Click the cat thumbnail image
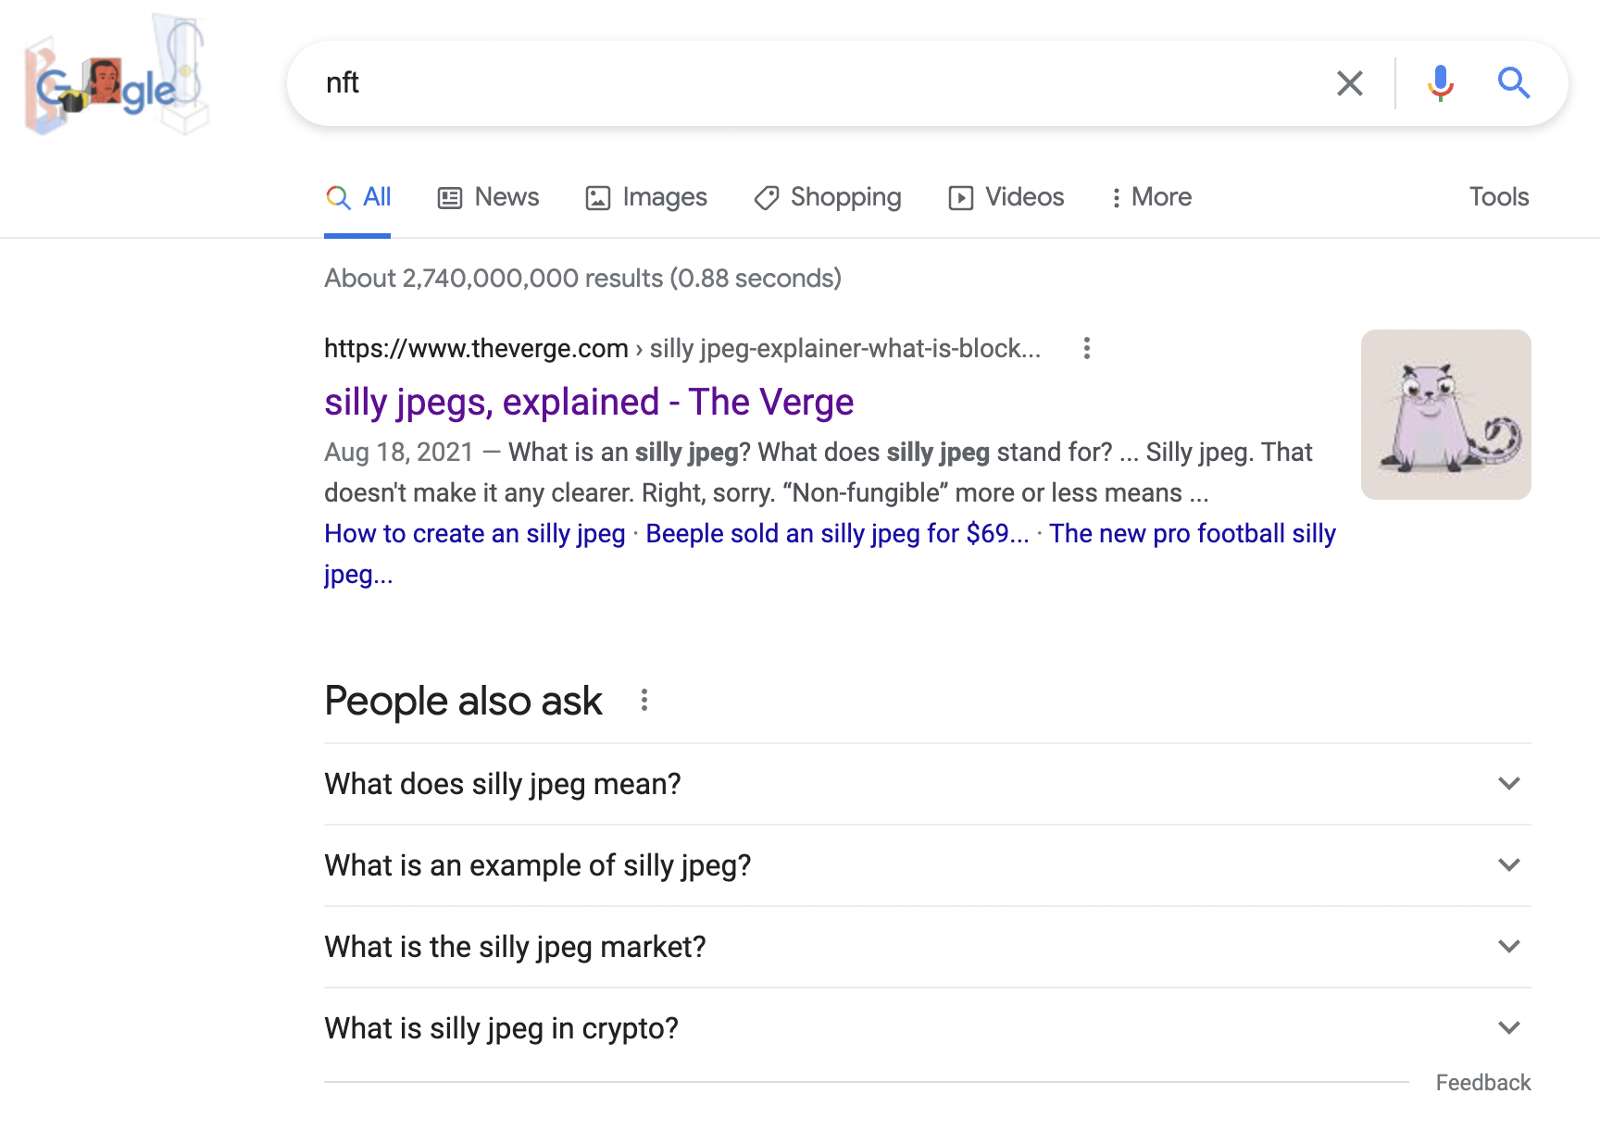The image size is (1600, 1131). (1445, 415)
